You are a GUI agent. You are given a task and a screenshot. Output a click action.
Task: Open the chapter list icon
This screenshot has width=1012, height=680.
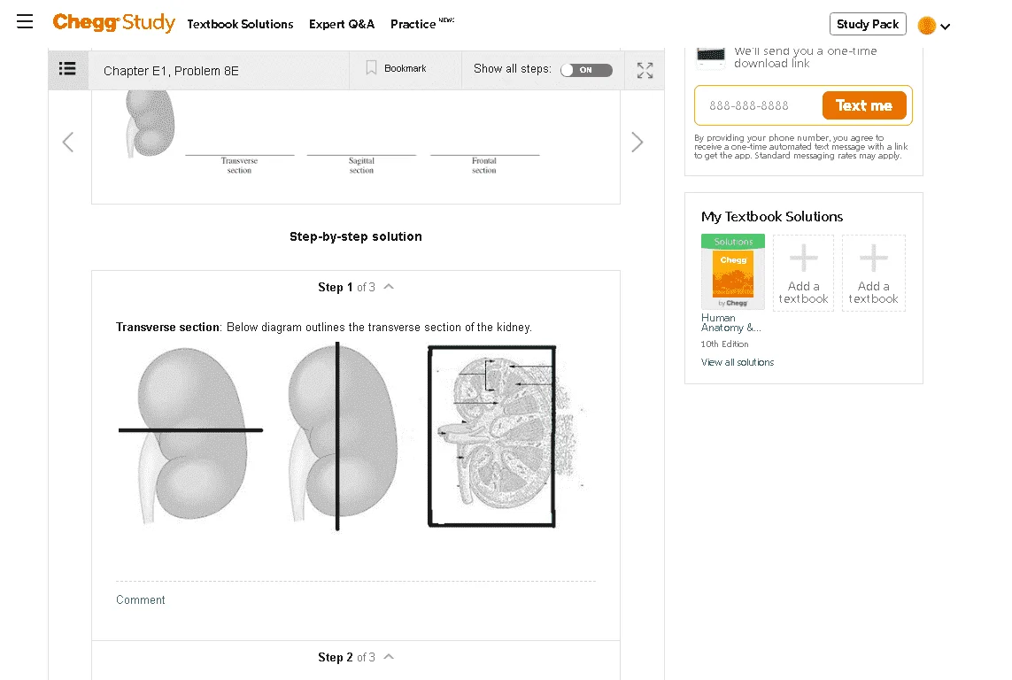(68, 69)
